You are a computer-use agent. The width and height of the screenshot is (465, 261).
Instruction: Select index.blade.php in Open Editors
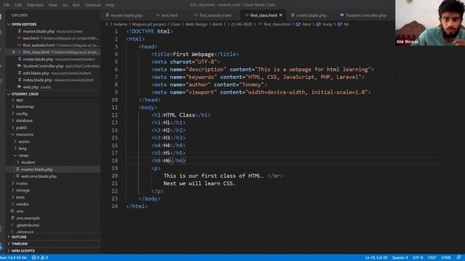[37, 80]
